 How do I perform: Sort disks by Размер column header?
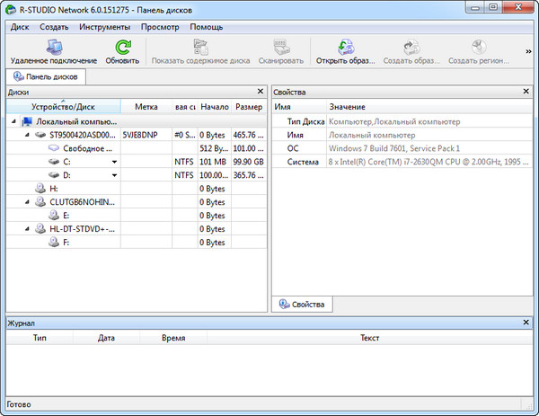pos(248,107)
